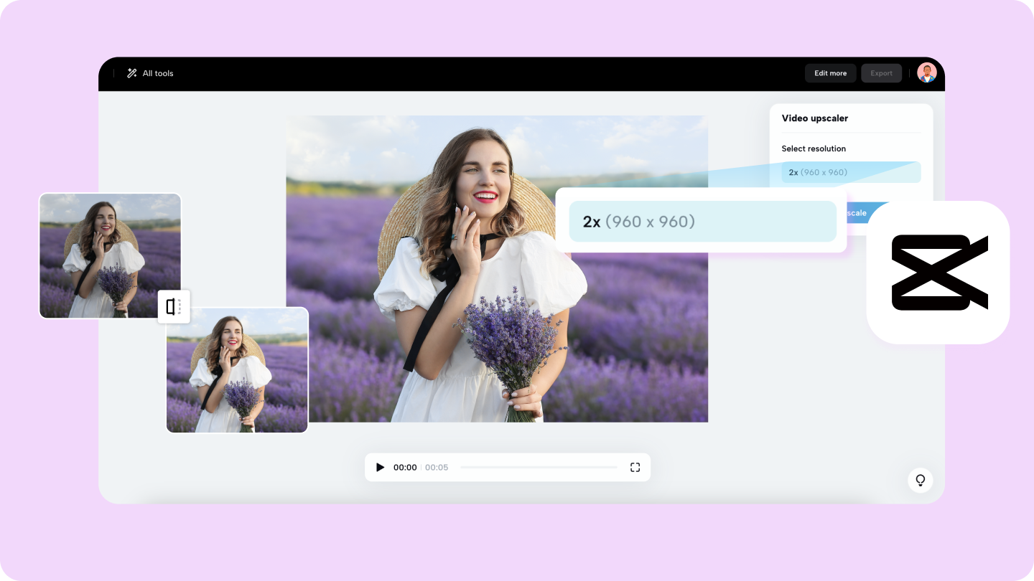Open the enlarged 2x resolution callout

click(702, 221)
